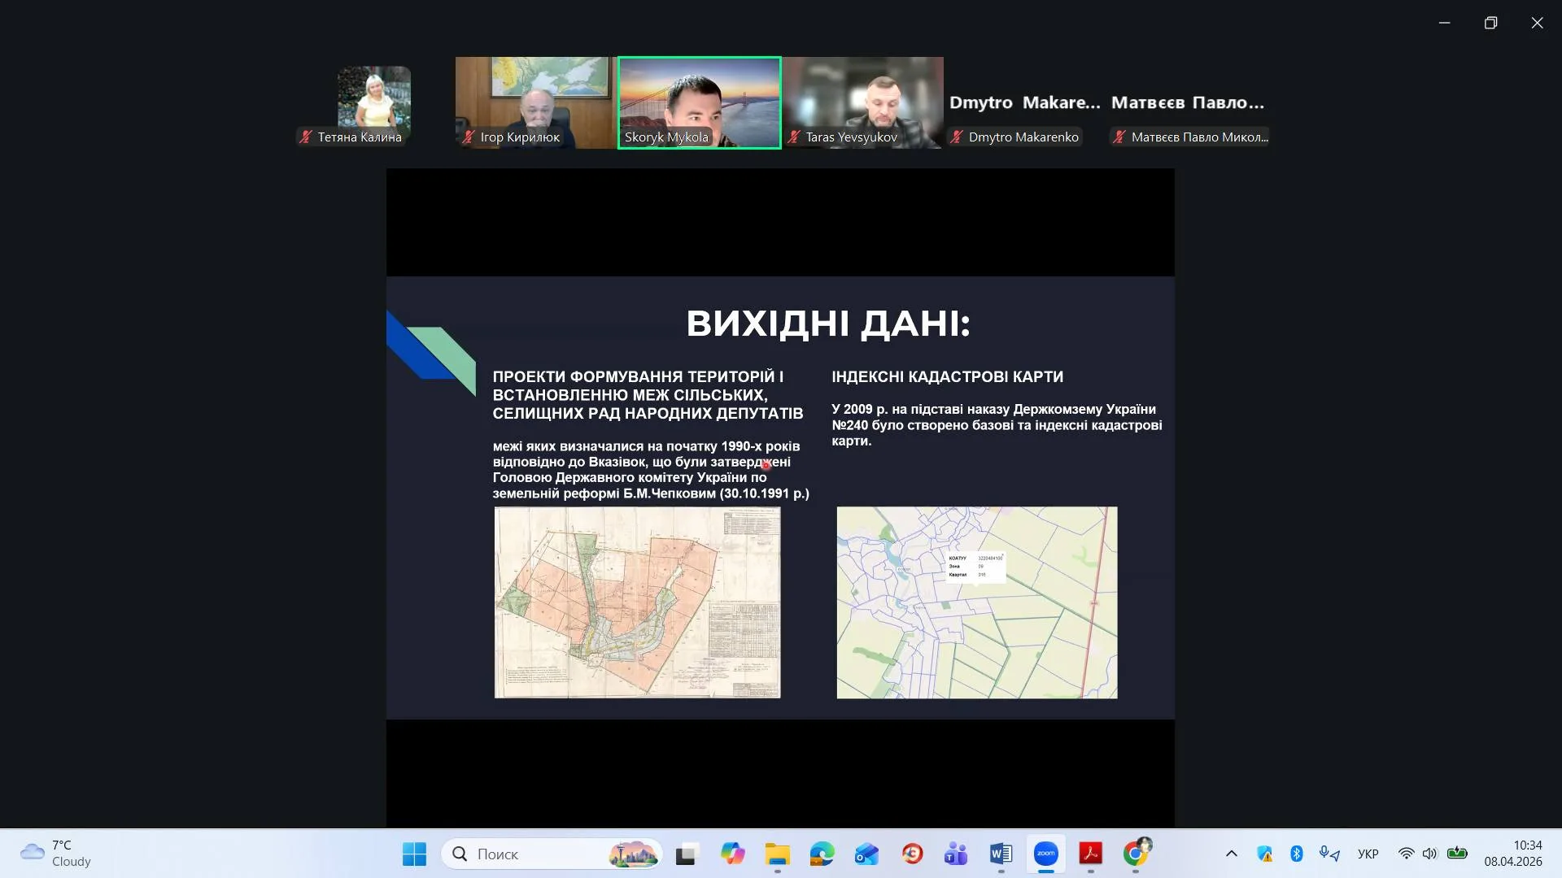Launch Adobe Acrobat from taskbar
Screen dimensions: 1562x878
click(1090, 854)
